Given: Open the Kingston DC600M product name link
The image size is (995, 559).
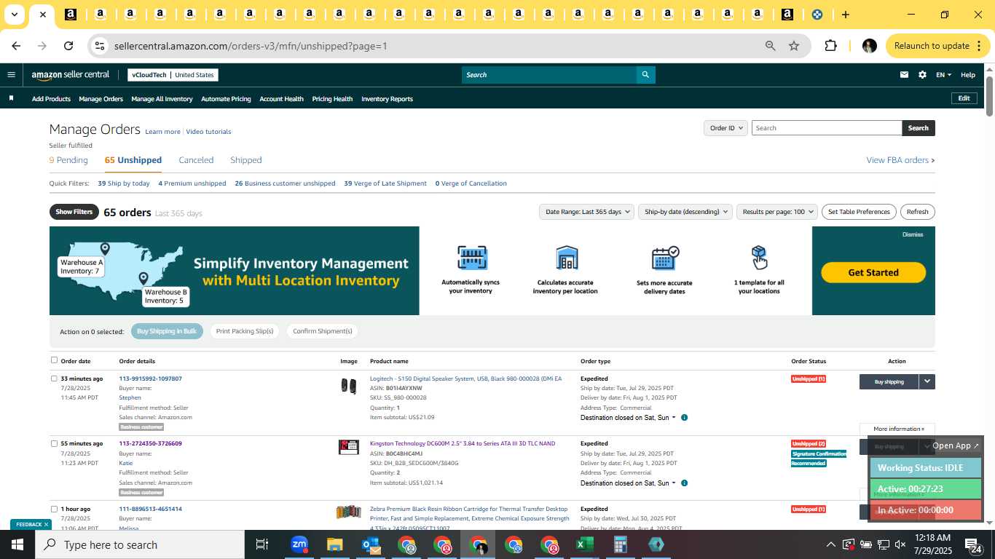Looking at the screenshot, I should [463, 443].
